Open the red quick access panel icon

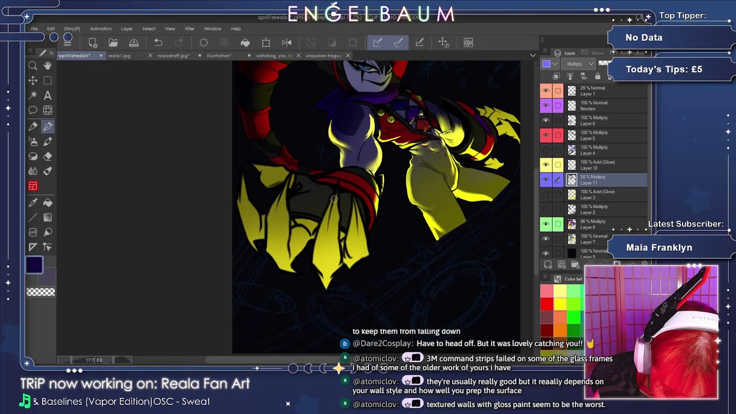[33, 186]
